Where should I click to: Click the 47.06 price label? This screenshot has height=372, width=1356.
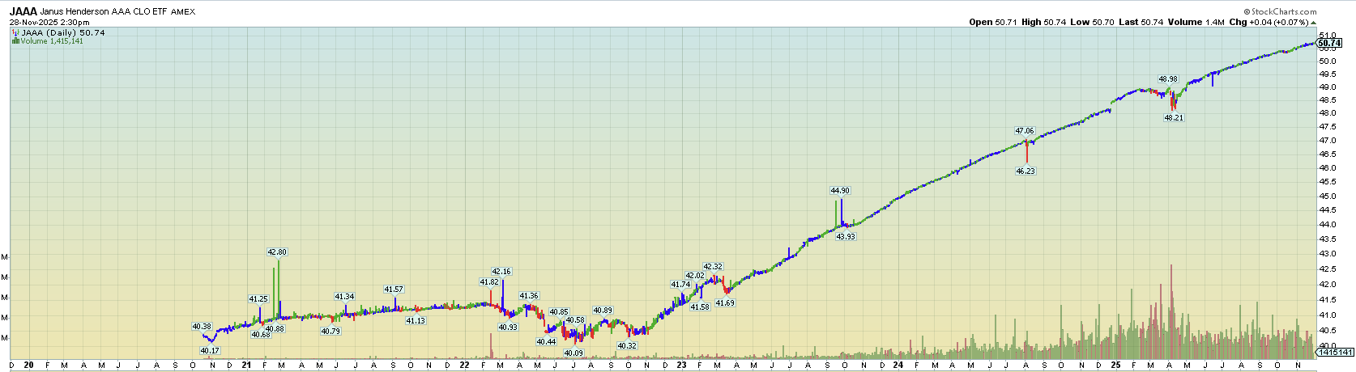(1025, 131)
